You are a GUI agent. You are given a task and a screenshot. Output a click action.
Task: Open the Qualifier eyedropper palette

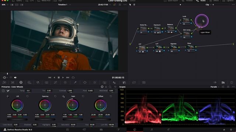tap(75, 82)
